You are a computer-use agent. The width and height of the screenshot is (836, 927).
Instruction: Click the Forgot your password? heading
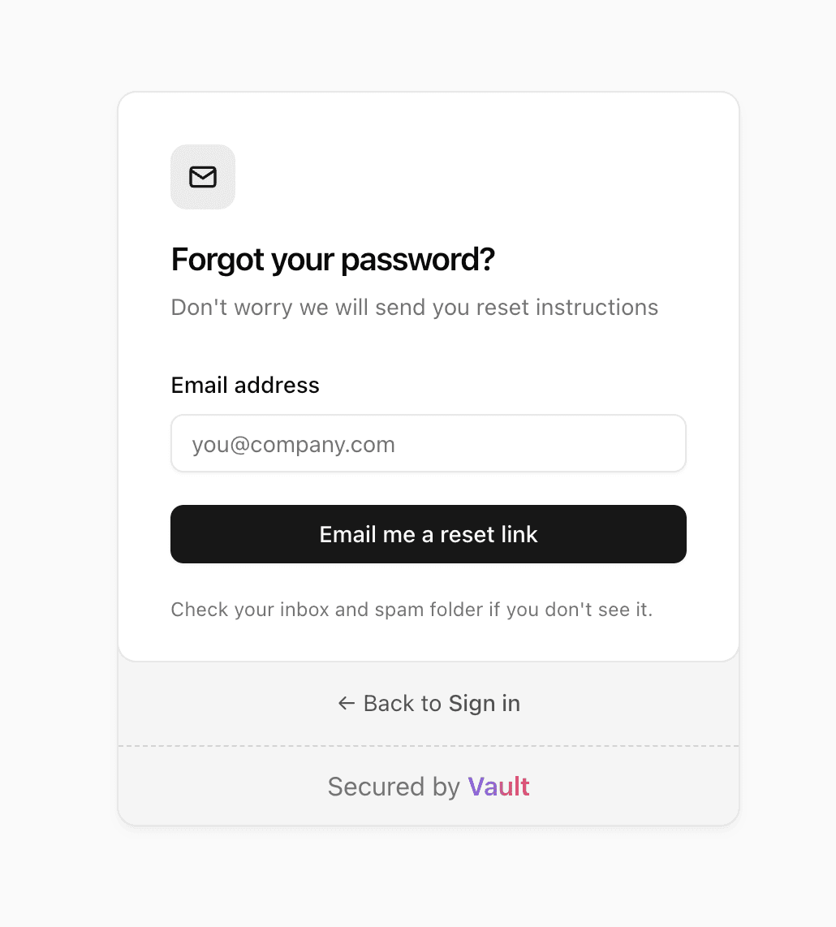[x=333, y=260]
